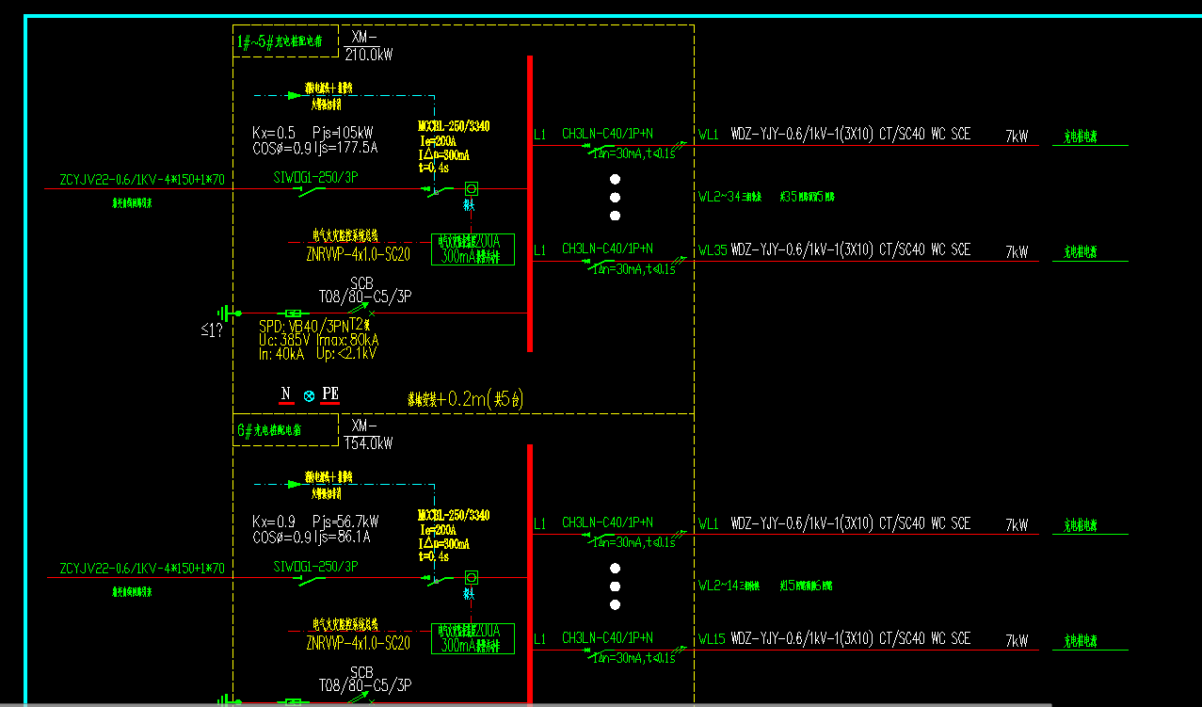This screenshot has width=1202, height=707.
Task: Click the XM- 210.0kW panel label
Action: click(x=369, y=46)
